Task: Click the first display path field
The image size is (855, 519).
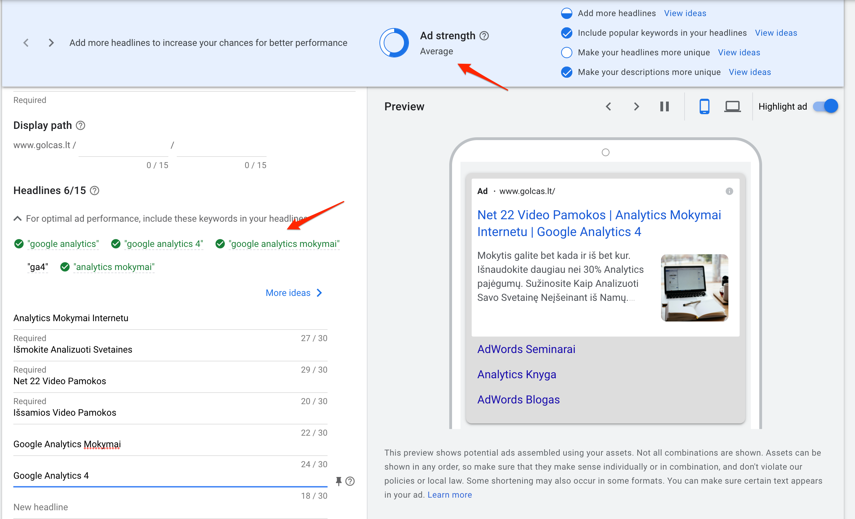Action: click(123, 146)
